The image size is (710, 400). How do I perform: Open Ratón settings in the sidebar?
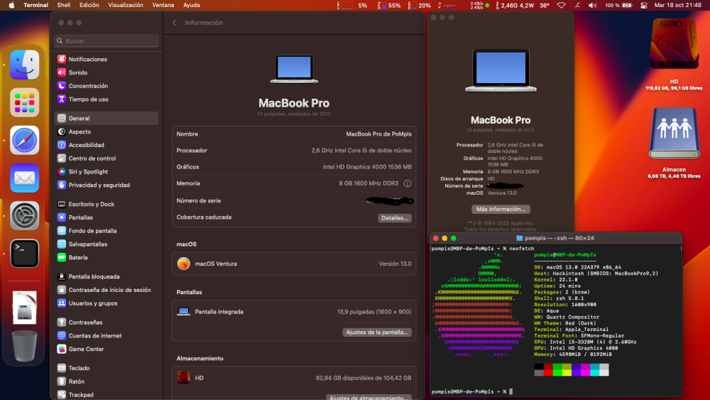106,382
